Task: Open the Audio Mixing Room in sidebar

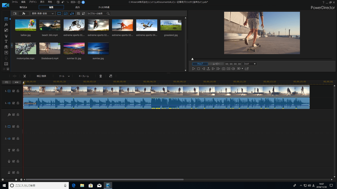Action: 6,52
